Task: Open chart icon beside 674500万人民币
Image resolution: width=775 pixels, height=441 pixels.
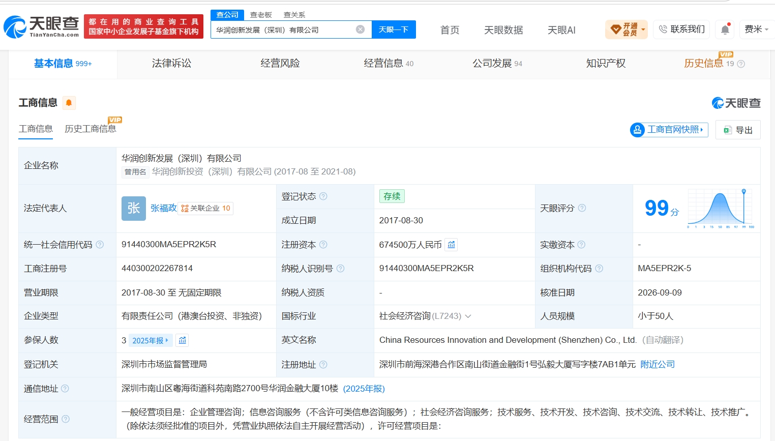Action: click(451, 245)
